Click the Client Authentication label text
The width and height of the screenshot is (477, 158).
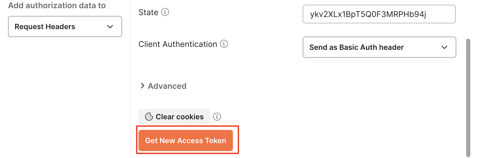click(178, 44)
